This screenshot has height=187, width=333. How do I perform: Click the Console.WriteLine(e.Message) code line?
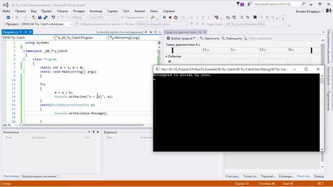point(81,113)
